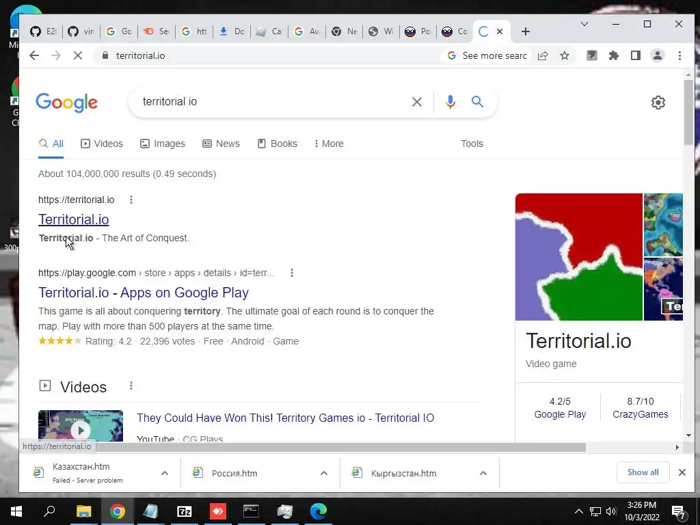The width and height of the screenshot is (700, 525).
Task: Click the Google logo
Action: click(x=66, y=103)
